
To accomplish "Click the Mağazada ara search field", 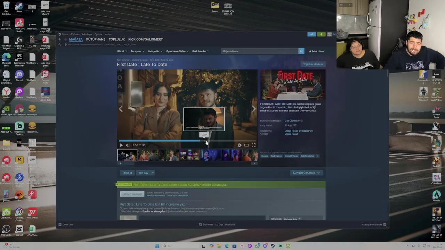I will point(260,51).
